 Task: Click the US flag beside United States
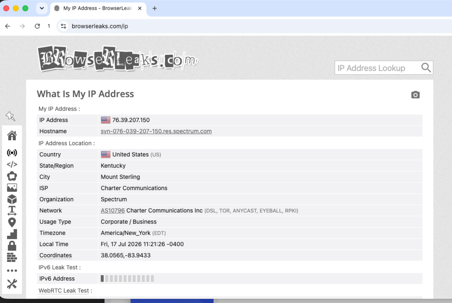click(106, 155)
